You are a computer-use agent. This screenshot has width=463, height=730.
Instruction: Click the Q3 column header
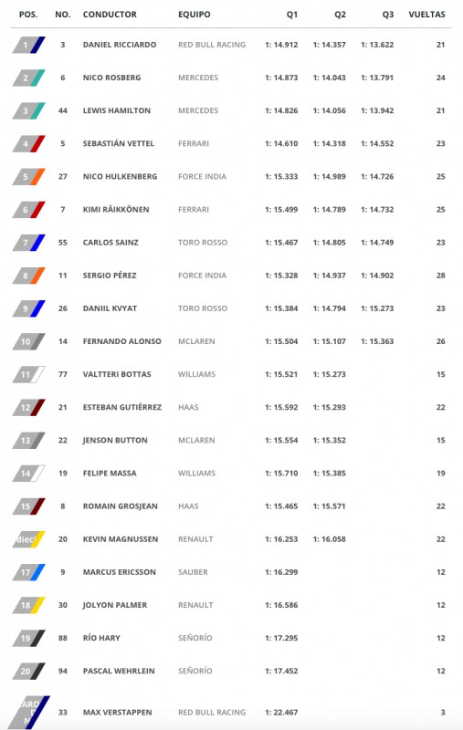point(388,15)
